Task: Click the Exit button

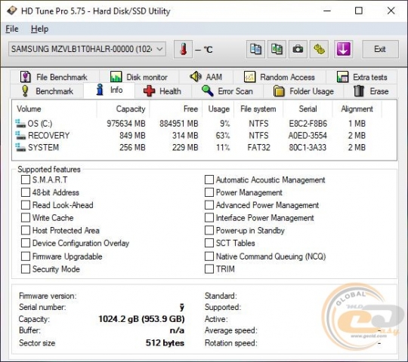Action: point(380,49)
